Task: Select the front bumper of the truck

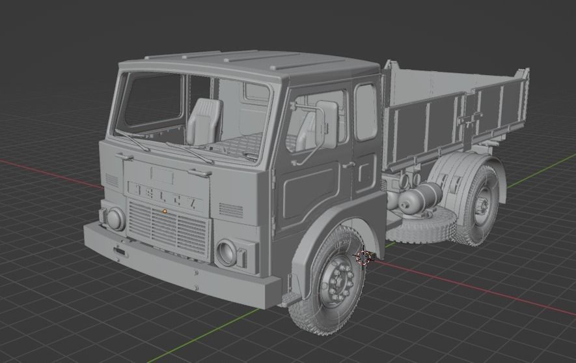Action: click(182, 265)
